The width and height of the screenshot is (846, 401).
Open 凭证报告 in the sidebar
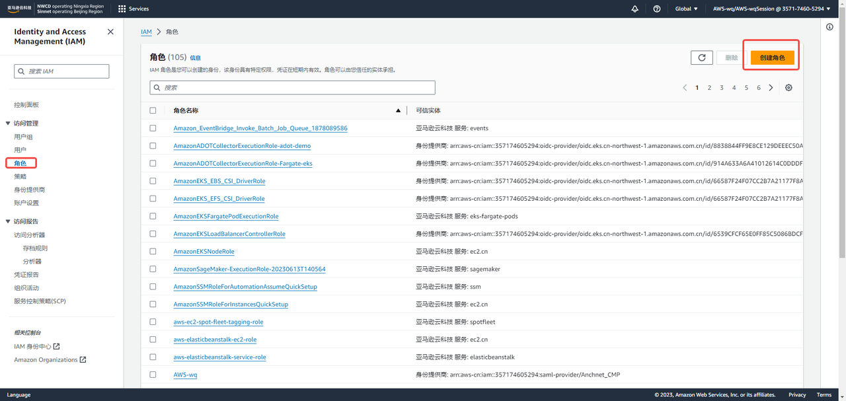click(x=26, y=274)
